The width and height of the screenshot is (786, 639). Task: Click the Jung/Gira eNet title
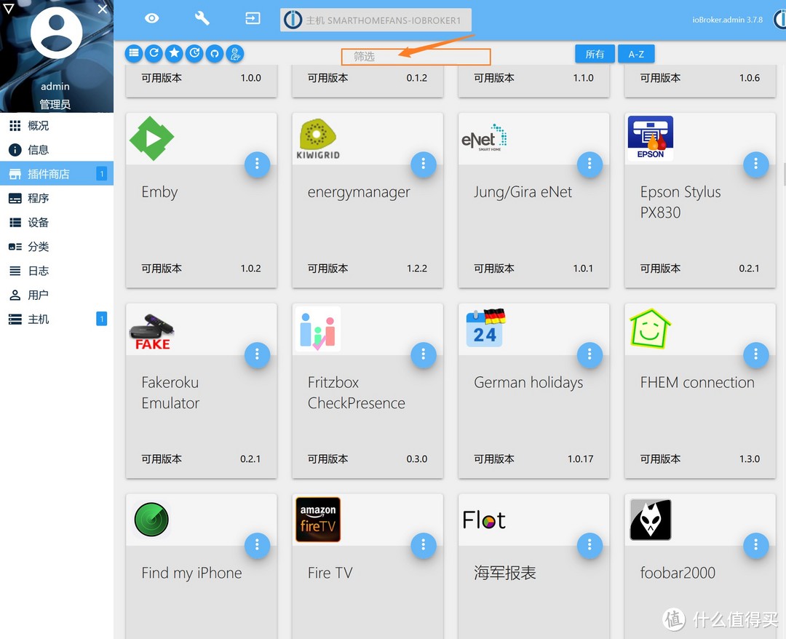523,192
